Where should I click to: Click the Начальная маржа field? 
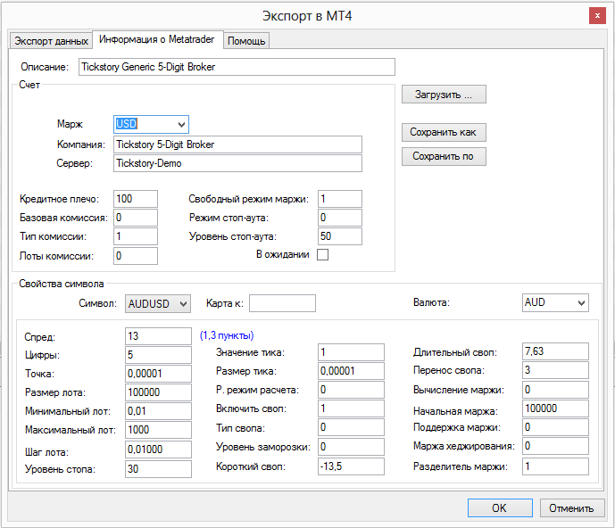tap(555, 408)
